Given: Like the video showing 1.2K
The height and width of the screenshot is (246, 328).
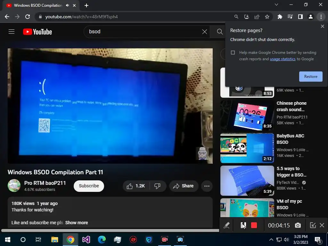Looking at the screenshot, I should [136, 186].
